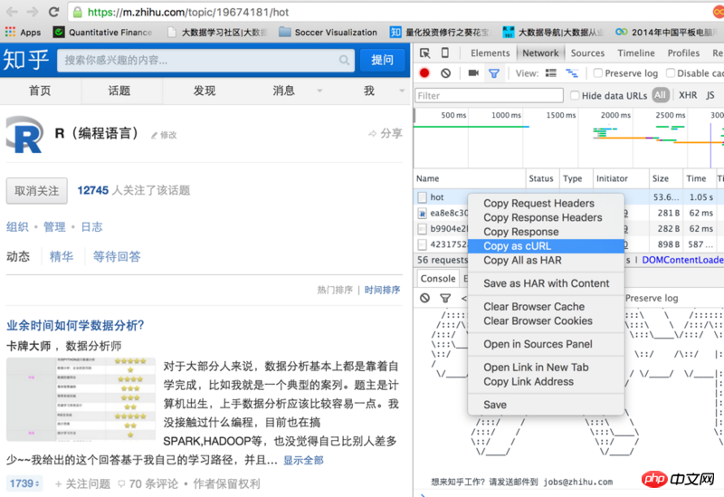
Task: Open the 我 user menu dropdown
Action: click(376, 91)
